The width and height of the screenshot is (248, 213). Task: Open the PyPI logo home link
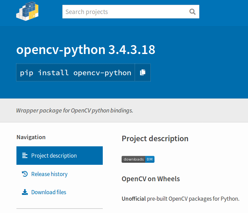click(x=27, y=11)
